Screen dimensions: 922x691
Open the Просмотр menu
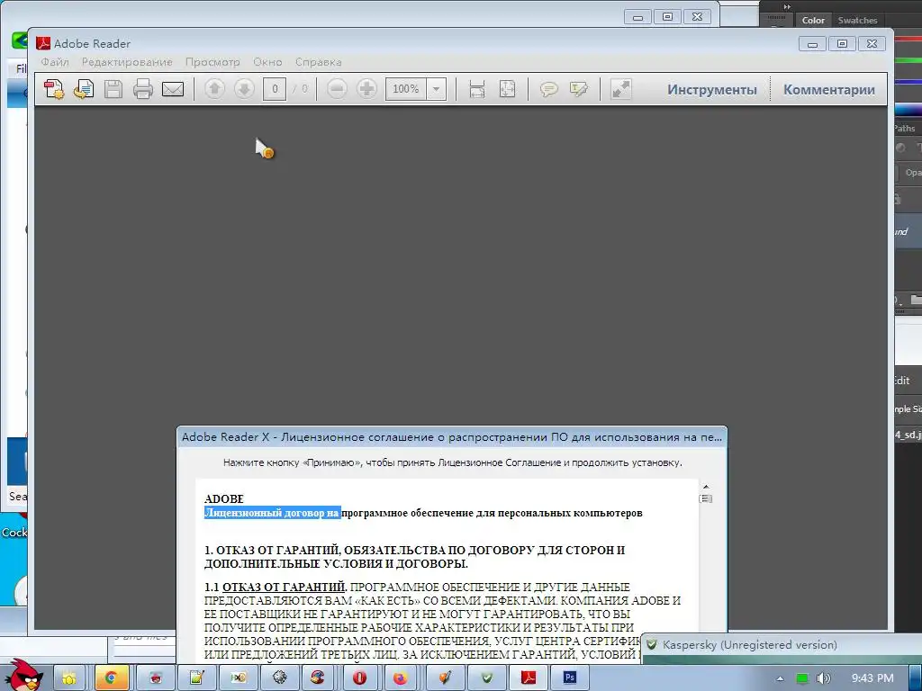click(x=212, y=62)
